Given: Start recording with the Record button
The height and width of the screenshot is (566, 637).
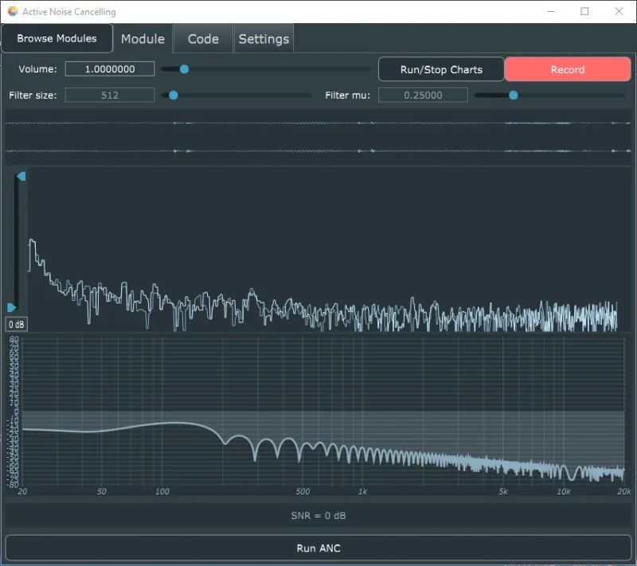Looking at the screenshot, I should tap(568, 69).
